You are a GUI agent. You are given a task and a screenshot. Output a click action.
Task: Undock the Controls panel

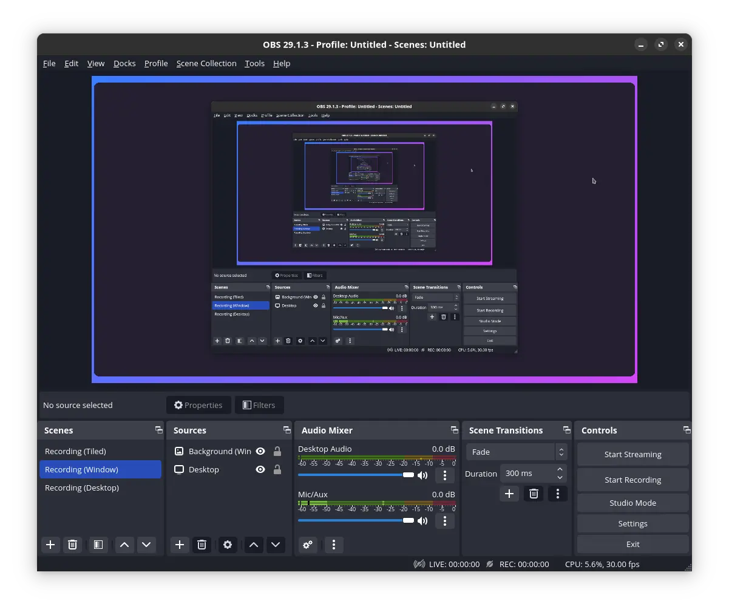click(x=687, y=430)
